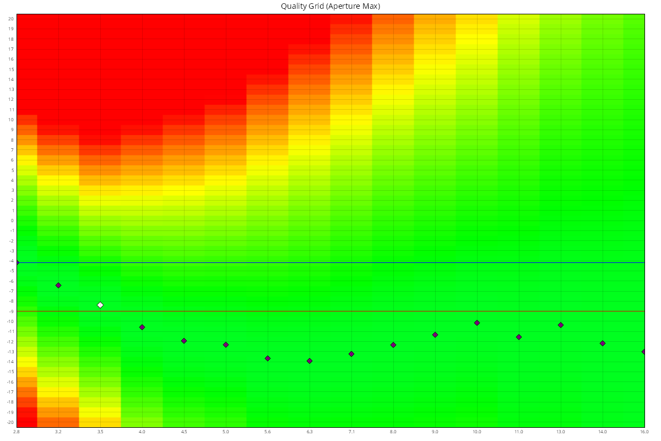Click the purple diamond marker at aperture 3.2

coord(58,285)
